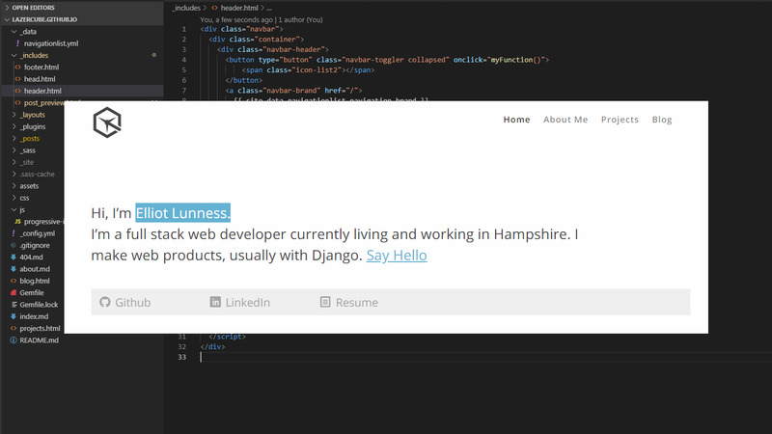The image size is (772, 434).
Task: Place cursor on editor line 33
Action: point(484,357)
